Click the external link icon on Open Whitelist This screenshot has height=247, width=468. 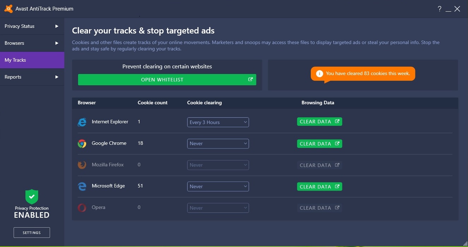coord(250,79)
